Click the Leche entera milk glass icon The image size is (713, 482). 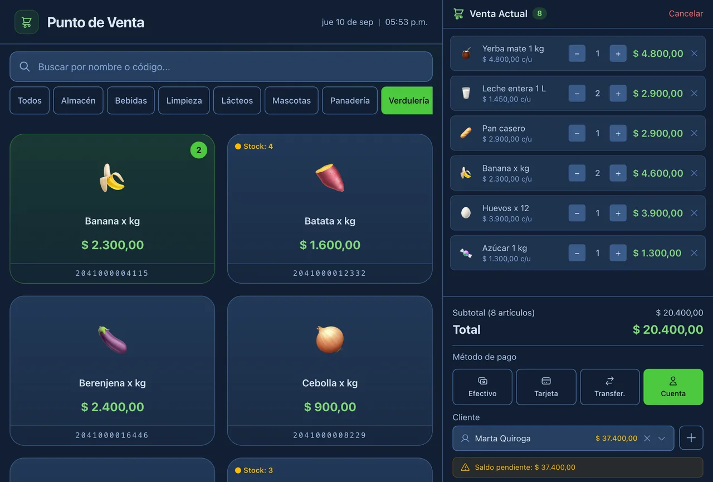point(466,93)
